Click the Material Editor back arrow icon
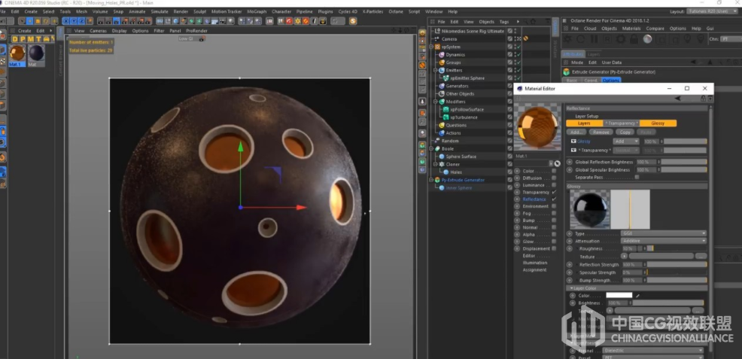Image resolution: width=742 pixels, height=359 pixels. coord(677,99)
